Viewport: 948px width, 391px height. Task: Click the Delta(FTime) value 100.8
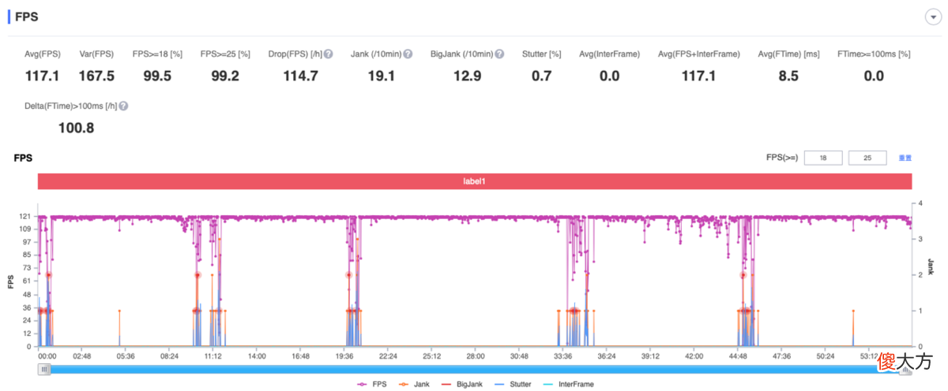[77, 128]
